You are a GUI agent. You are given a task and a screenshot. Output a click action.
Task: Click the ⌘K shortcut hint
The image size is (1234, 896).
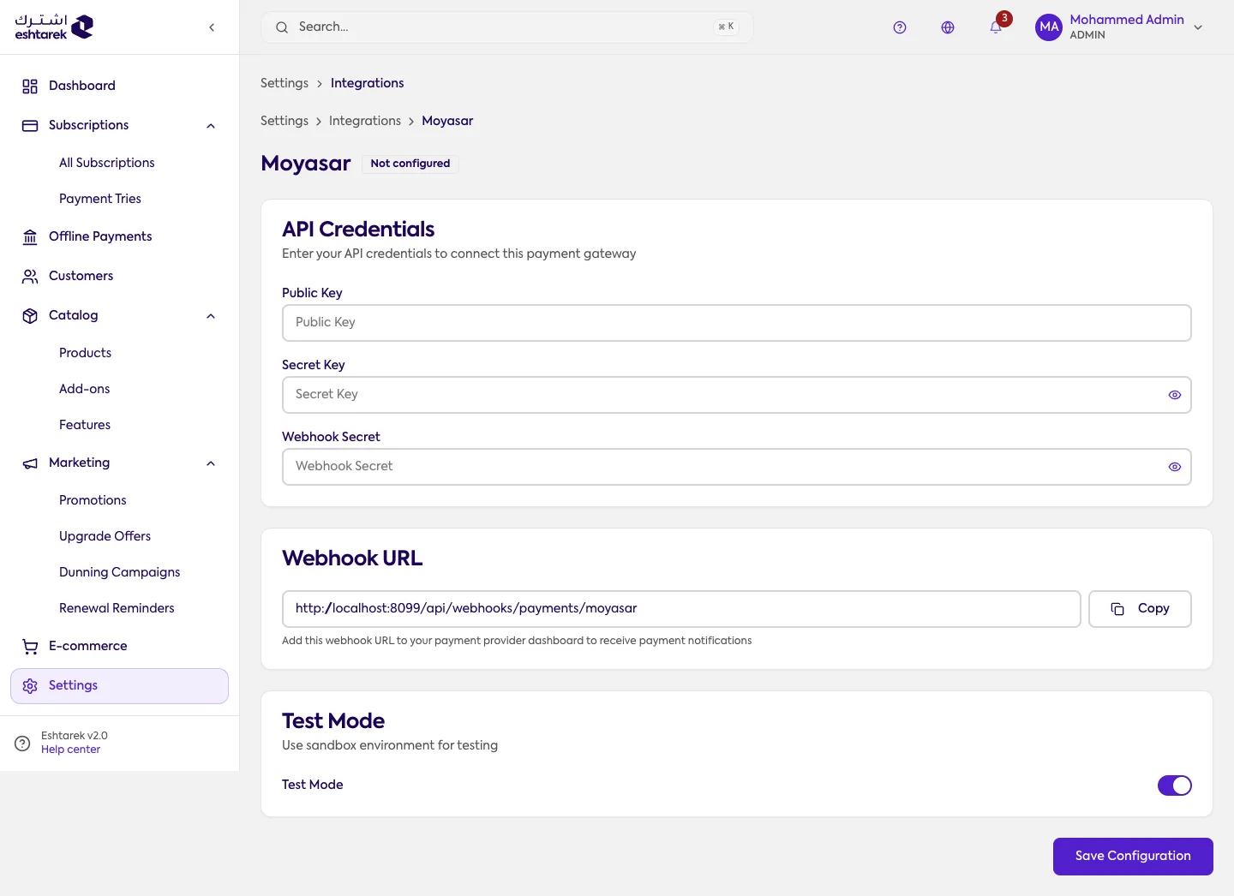(x=726, y=27)
